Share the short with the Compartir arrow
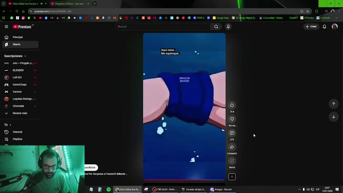 click(x=232, y=147)
